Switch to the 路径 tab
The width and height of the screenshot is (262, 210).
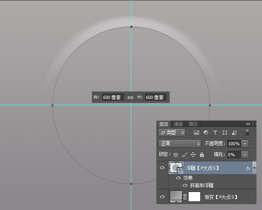pyautogui.click(x=193, y=124)
